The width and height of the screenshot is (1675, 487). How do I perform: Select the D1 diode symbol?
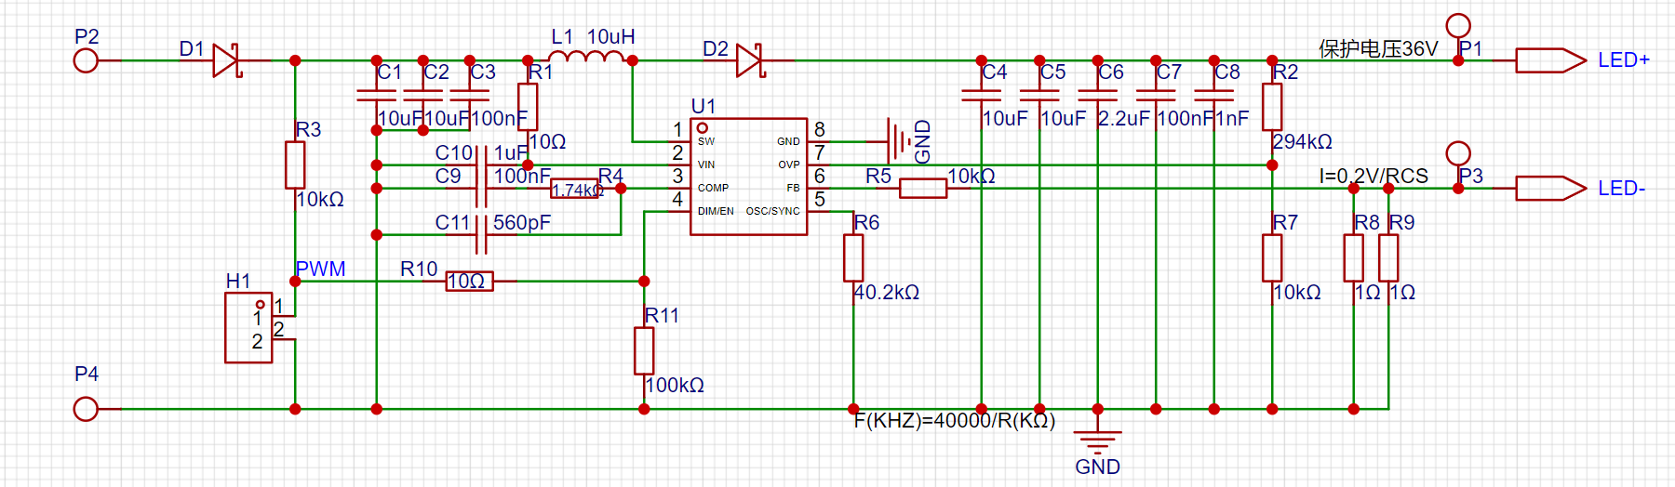coord(226,60)
